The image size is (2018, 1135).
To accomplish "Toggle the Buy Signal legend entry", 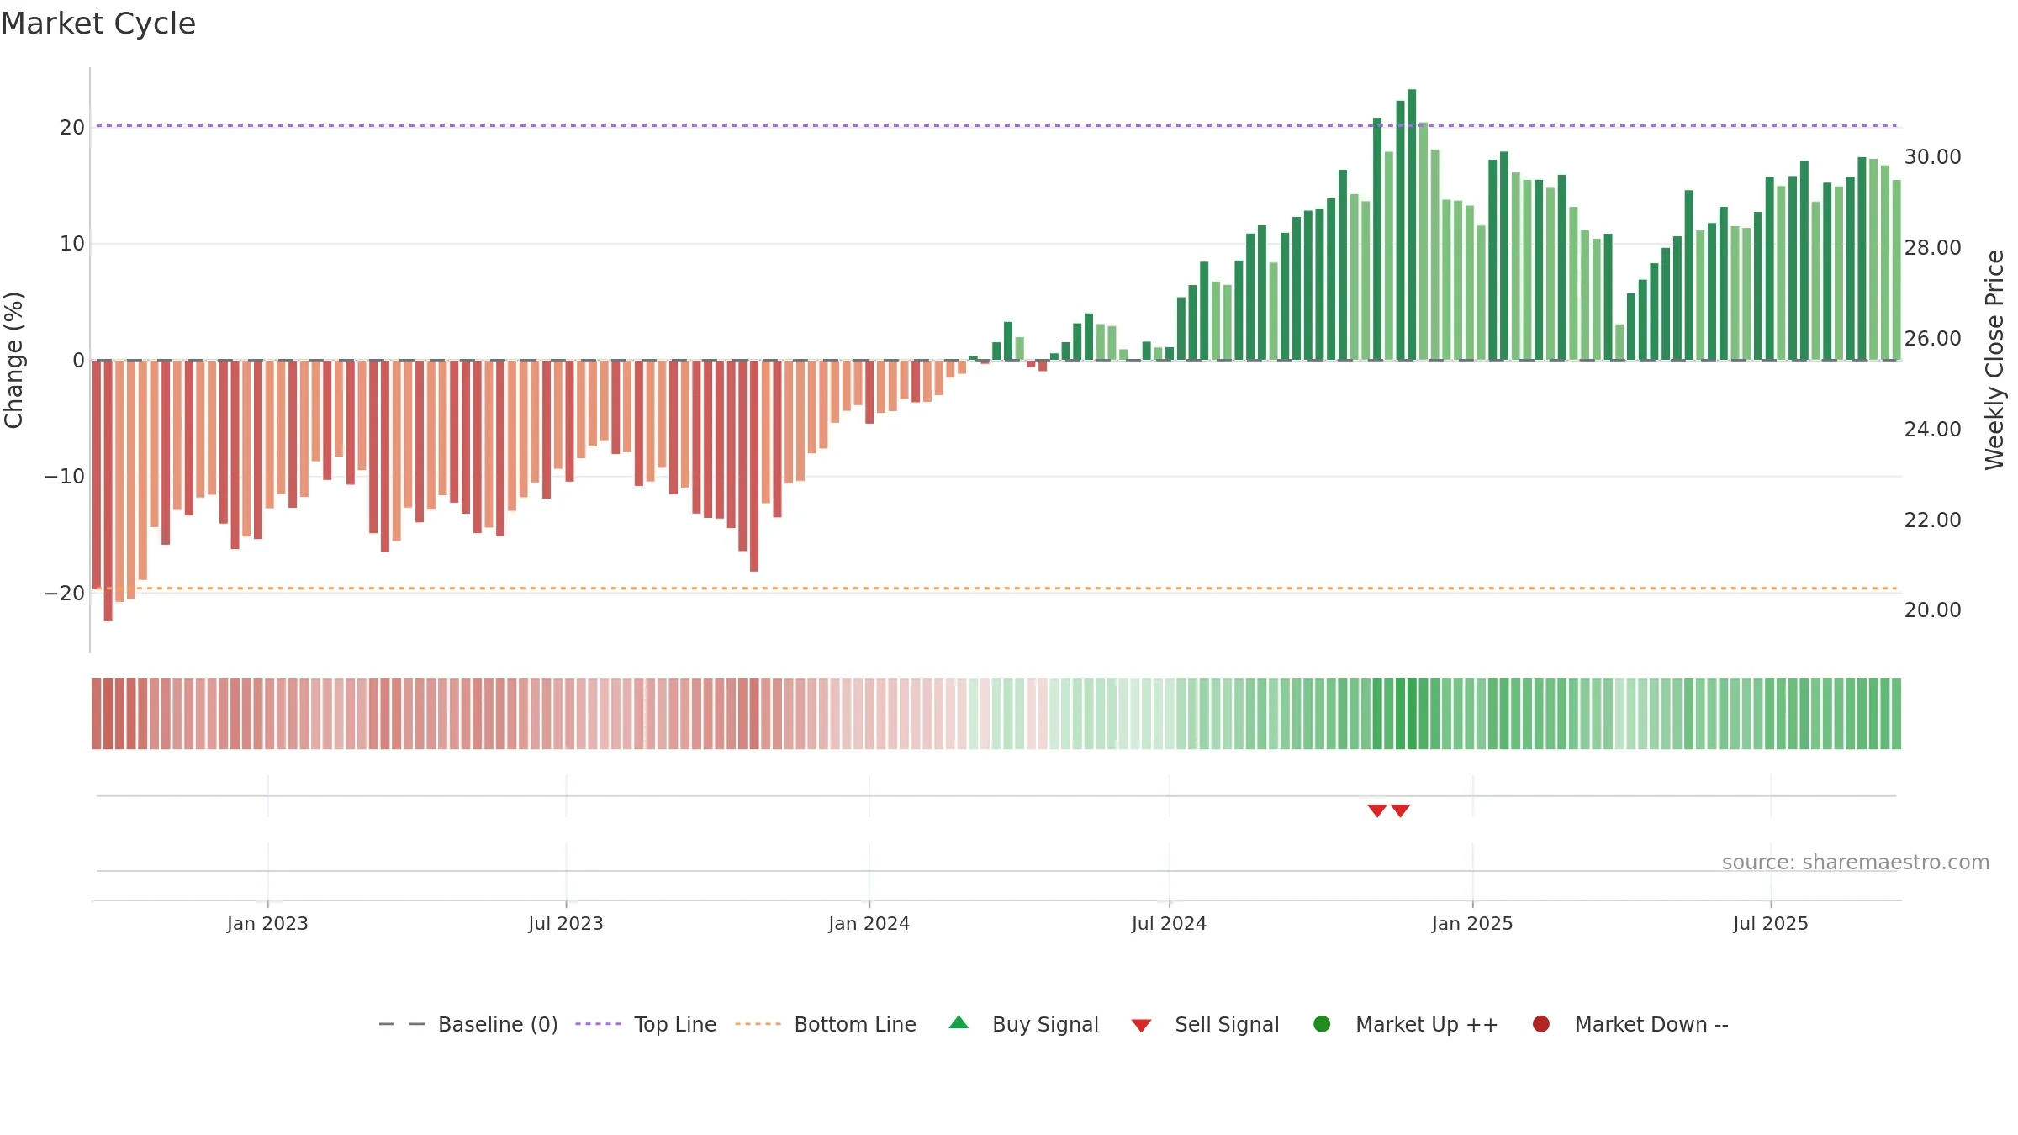I will (1023, 1024).
